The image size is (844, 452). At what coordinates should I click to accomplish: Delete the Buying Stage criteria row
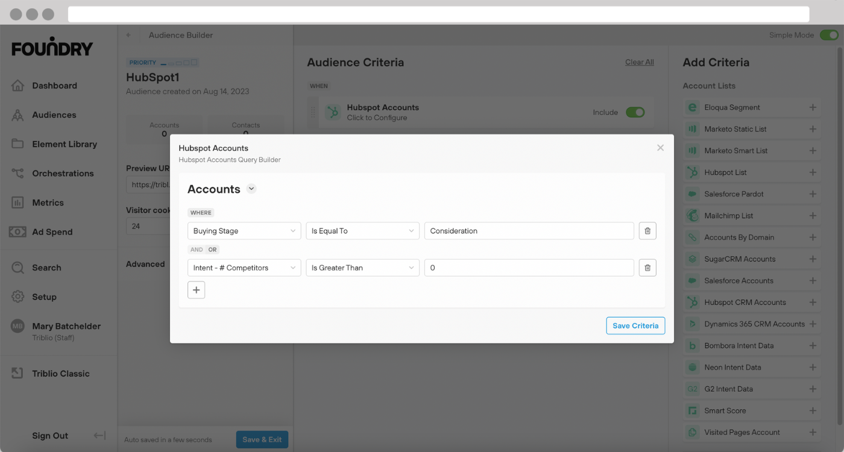coord(647,231)
